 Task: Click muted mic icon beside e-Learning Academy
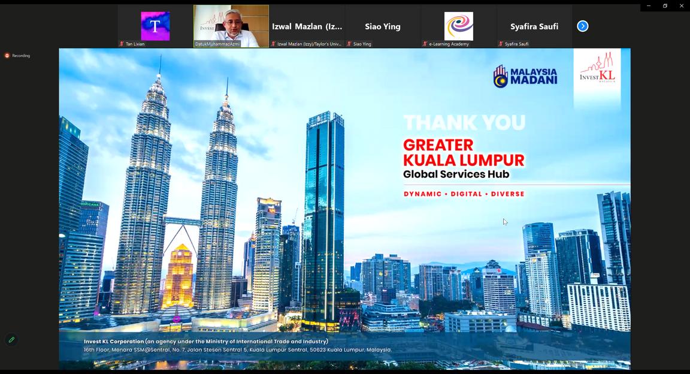click(x=425, y=44)
